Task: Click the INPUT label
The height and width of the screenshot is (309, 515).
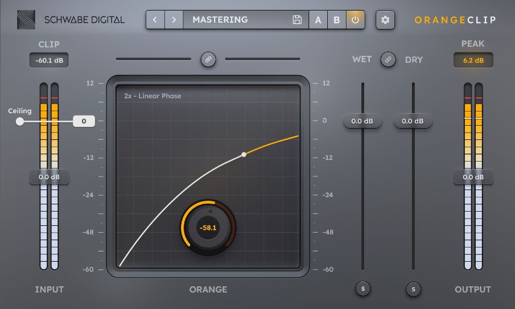Action: point(50,289)
